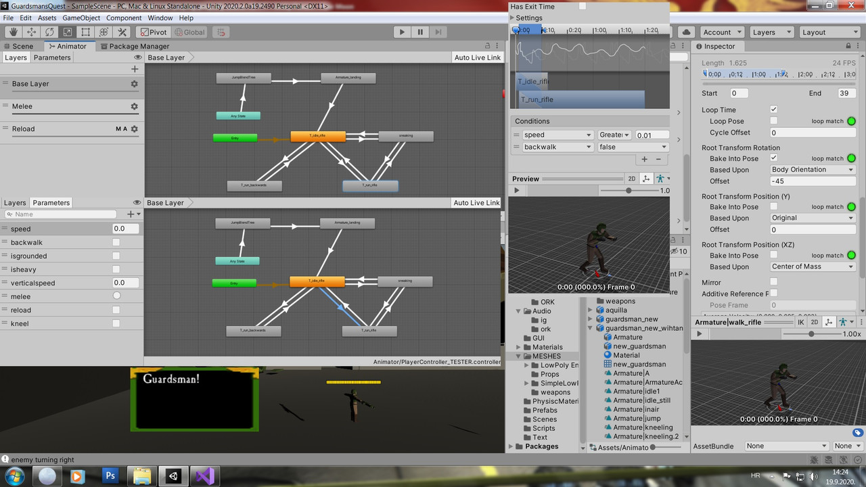This screenshot has height=487, width=866.
Task: Open Base Layer settings gear
Action: [134, 84]
